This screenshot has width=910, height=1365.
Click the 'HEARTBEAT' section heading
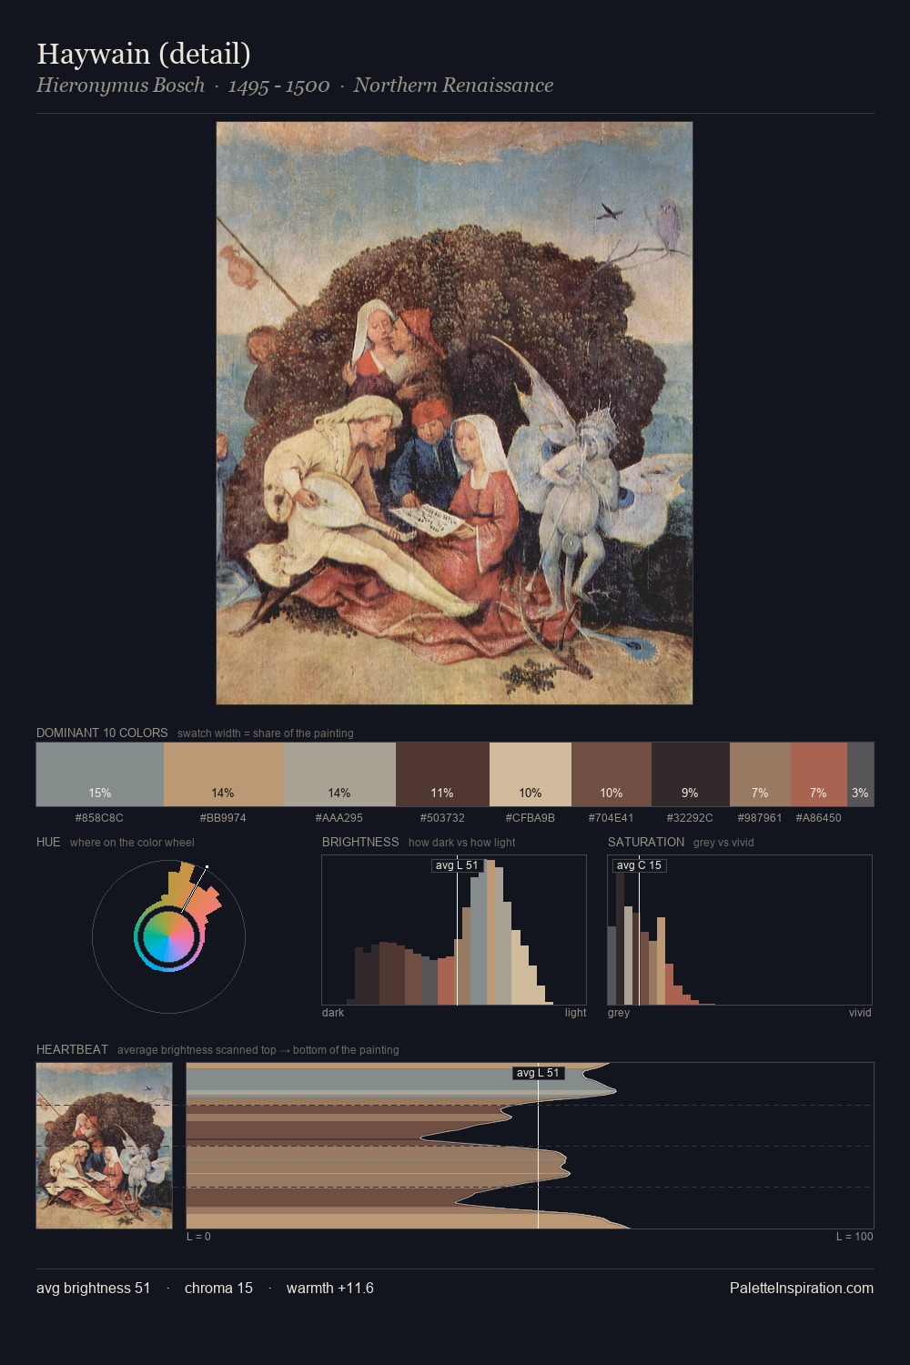tap(72, 1049)
